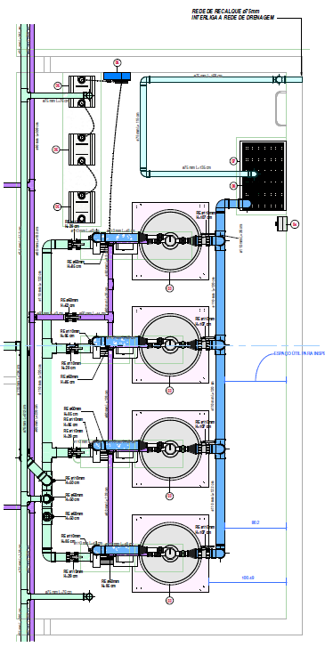Viewport: 325px width, 647px height.
Task: Select the blue 'ESPAÇO ÚTIL PARA INSP' annotation
Action: (299, 353)
